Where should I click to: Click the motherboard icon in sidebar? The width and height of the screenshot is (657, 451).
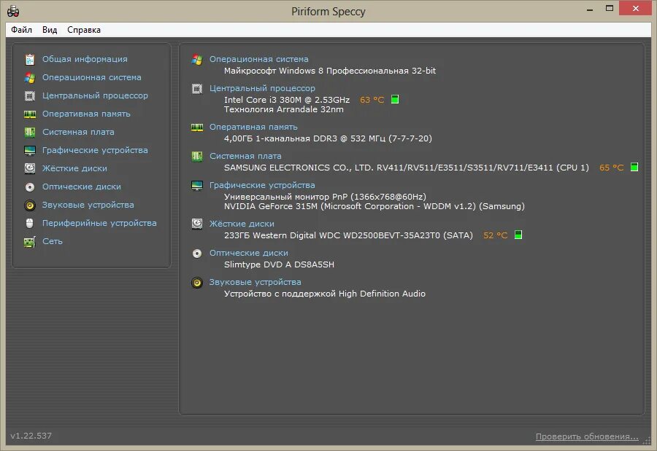tap(30, 132)
